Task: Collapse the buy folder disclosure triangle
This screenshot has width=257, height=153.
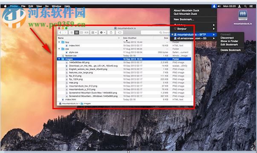Action: 59,42
